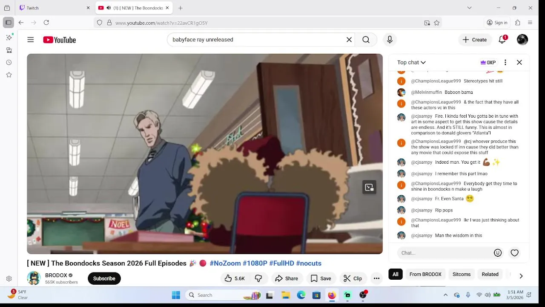Save the video to a playlist

321,278
